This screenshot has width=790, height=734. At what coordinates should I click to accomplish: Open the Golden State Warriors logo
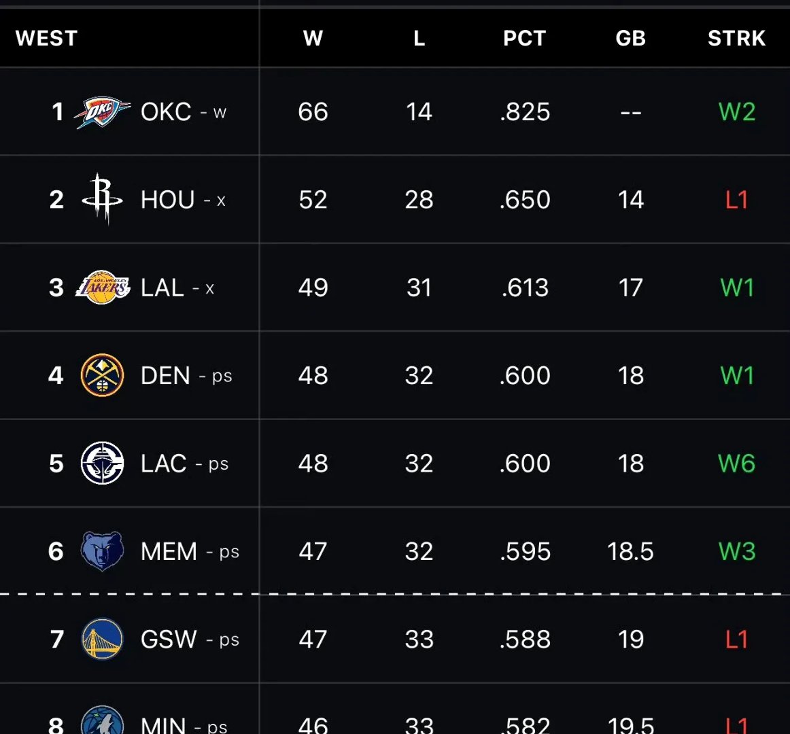tap(102, 639)
